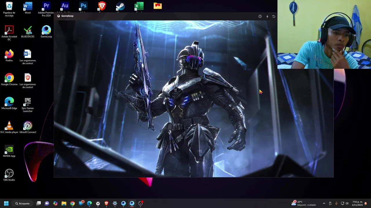371x208 pixels.
Task: Open File Explorer from the taskbar
Action: click(64, 203)
